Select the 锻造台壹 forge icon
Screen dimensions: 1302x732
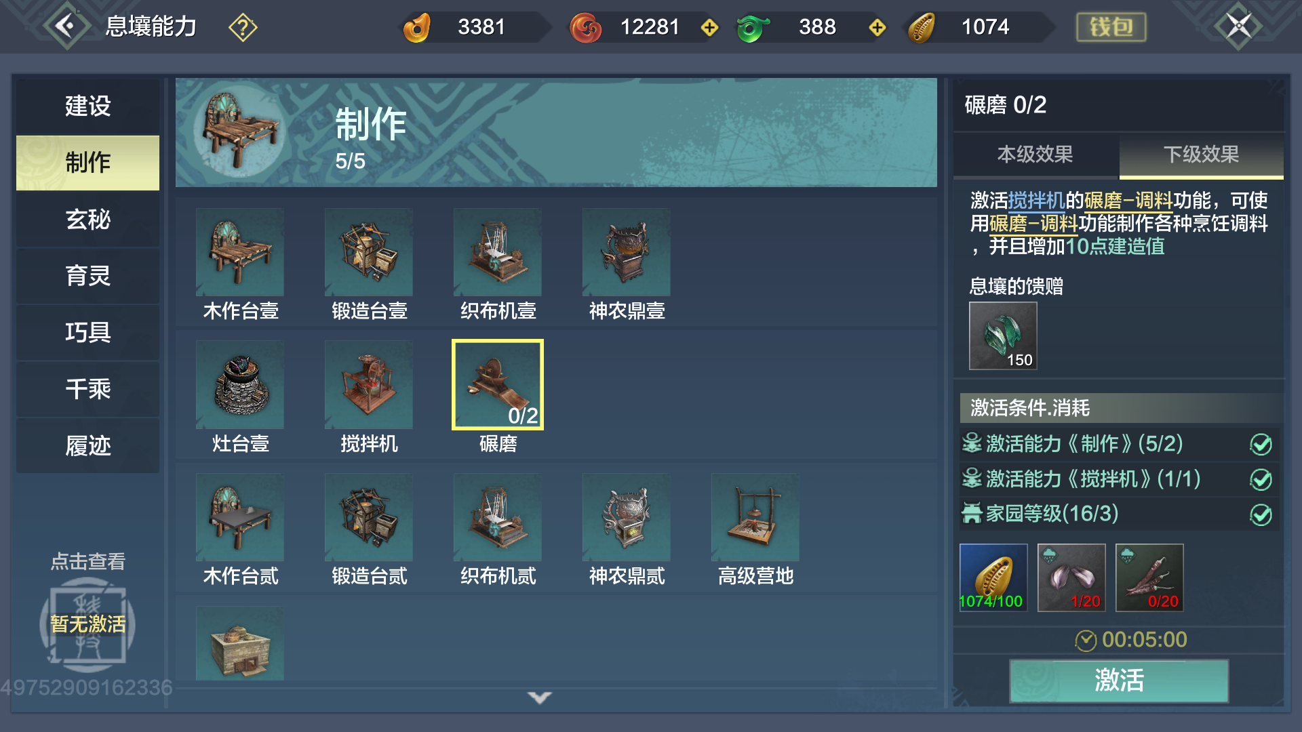[369, 252]
